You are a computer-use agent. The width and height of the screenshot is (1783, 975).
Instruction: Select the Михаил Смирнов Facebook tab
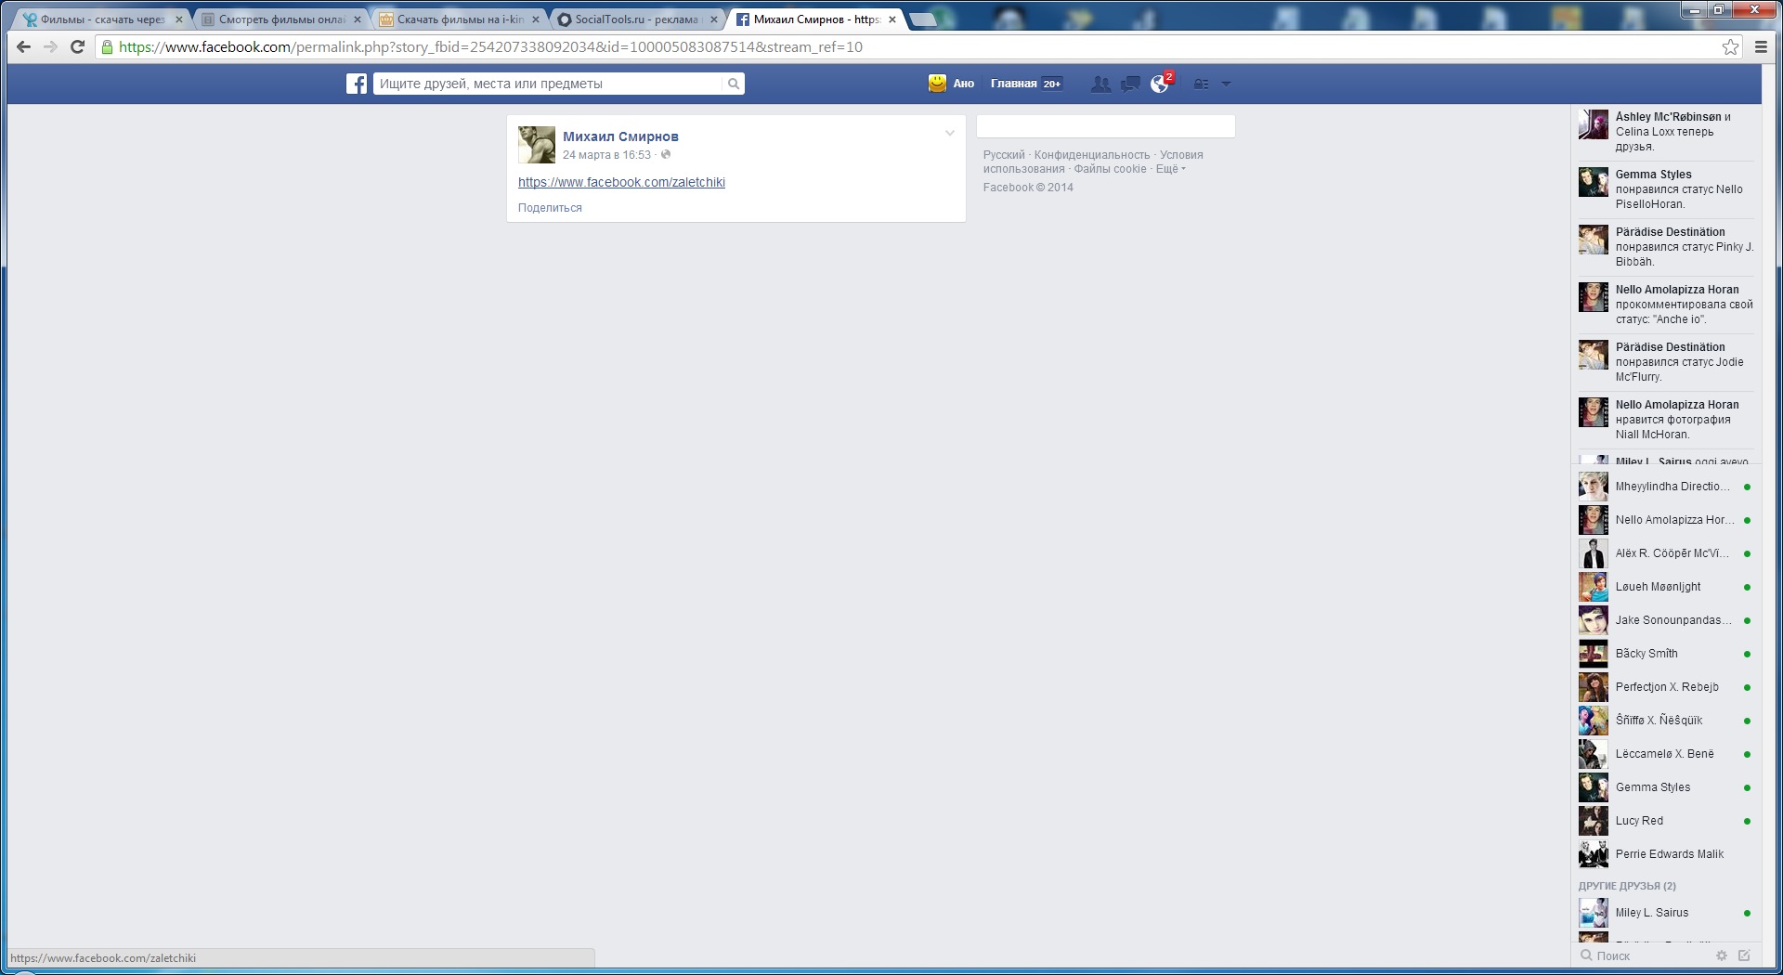(x=815, y=19)
